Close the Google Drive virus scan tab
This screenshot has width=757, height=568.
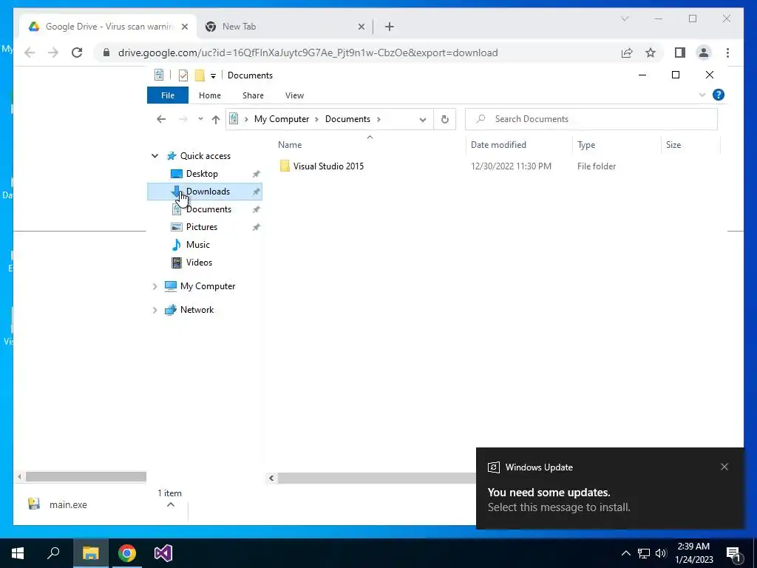(x=184, y=27)
